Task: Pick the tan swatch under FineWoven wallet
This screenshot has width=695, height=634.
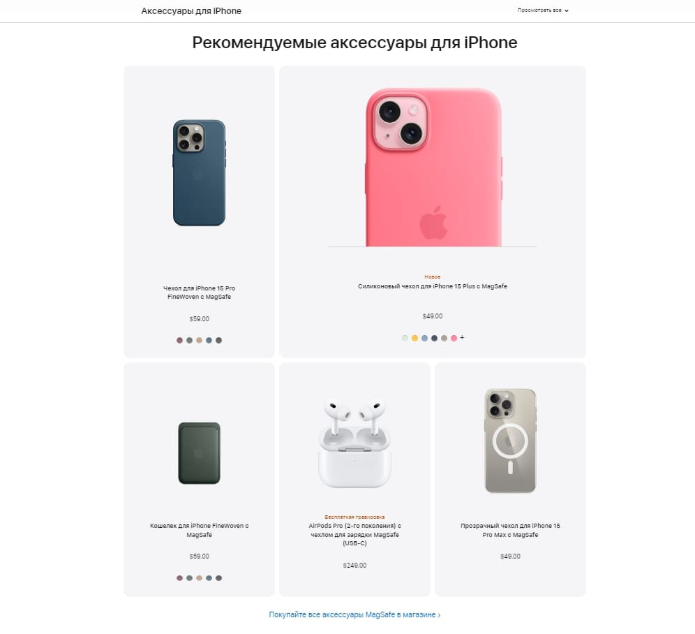Action: [x=199, y=578]
